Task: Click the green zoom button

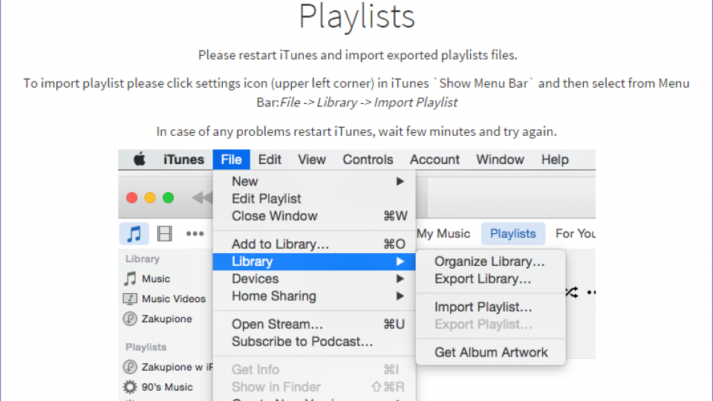Action: pos(169,198)
